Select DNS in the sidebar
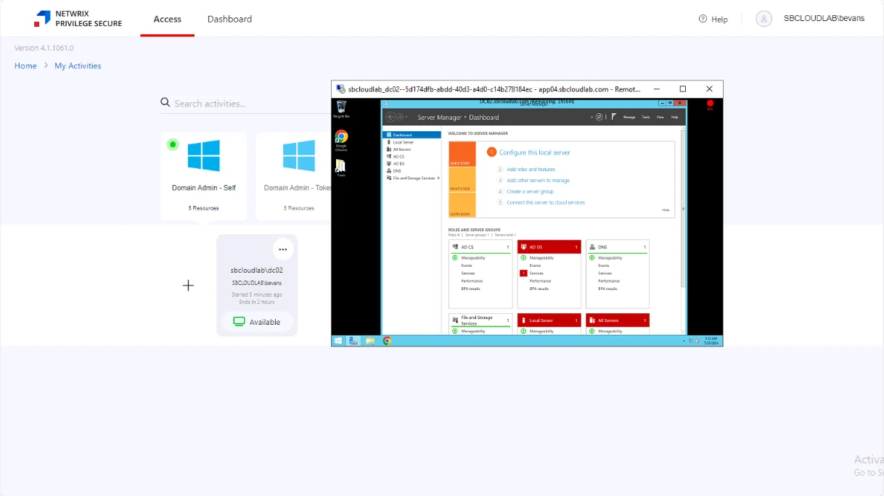 (412, 171)
